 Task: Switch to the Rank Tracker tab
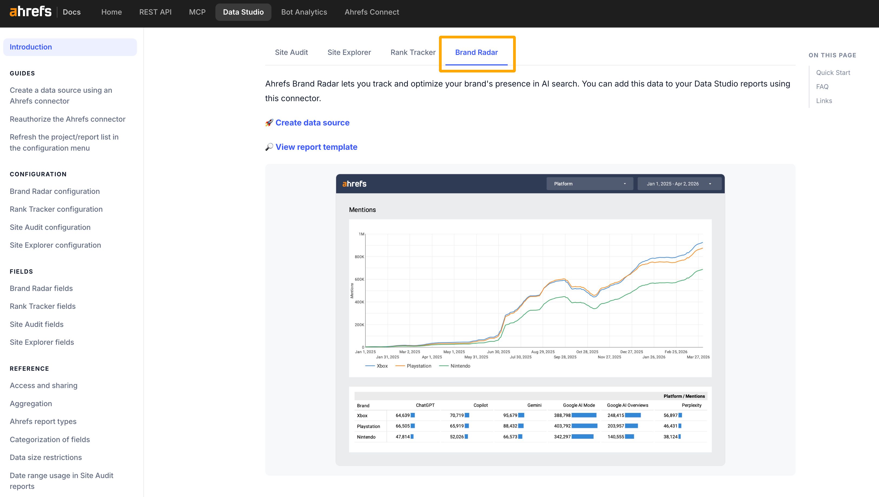[413, 52]
